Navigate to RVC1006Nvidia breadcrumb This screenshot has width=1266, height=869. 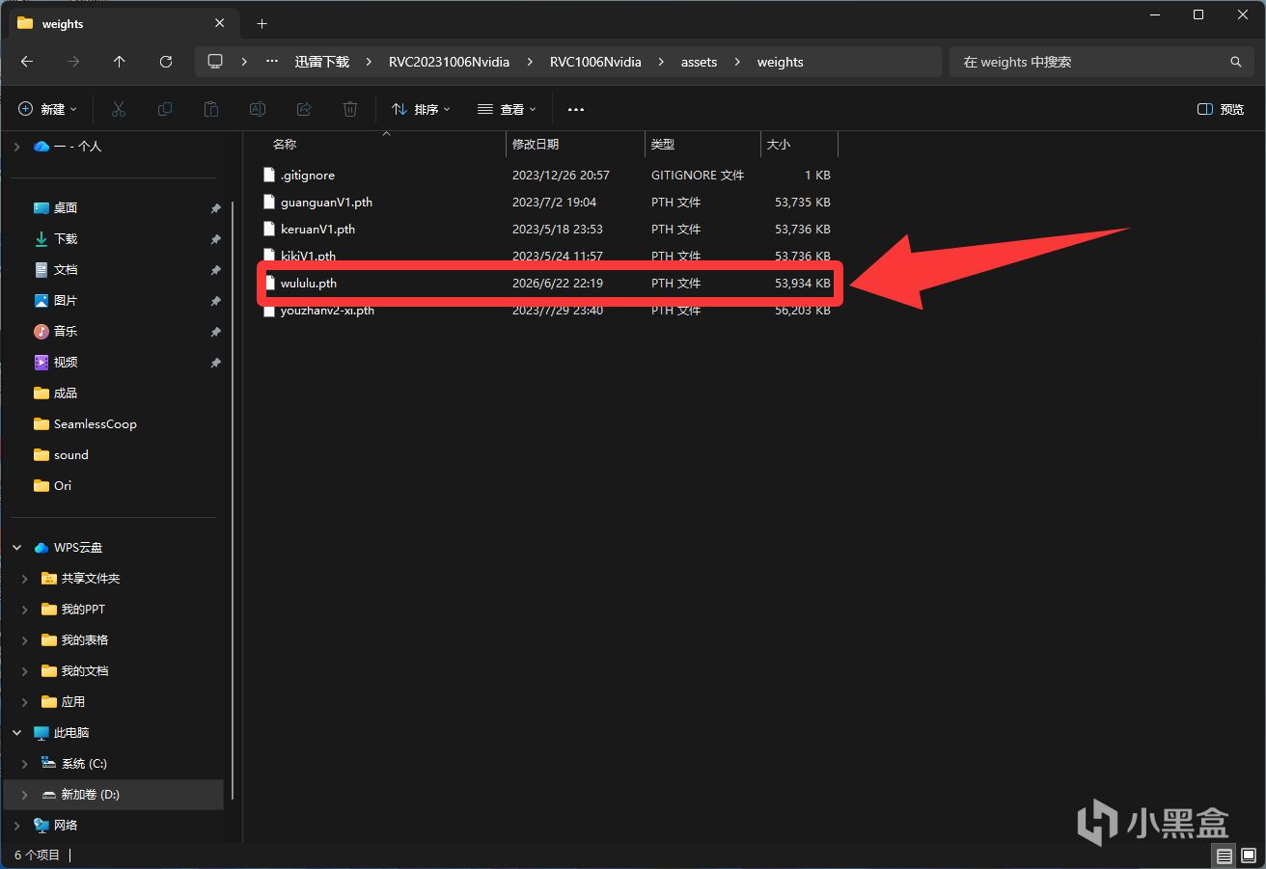[595, 62]
